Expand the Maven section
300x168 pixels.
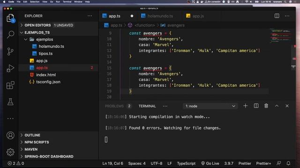[x=58, y=149]
